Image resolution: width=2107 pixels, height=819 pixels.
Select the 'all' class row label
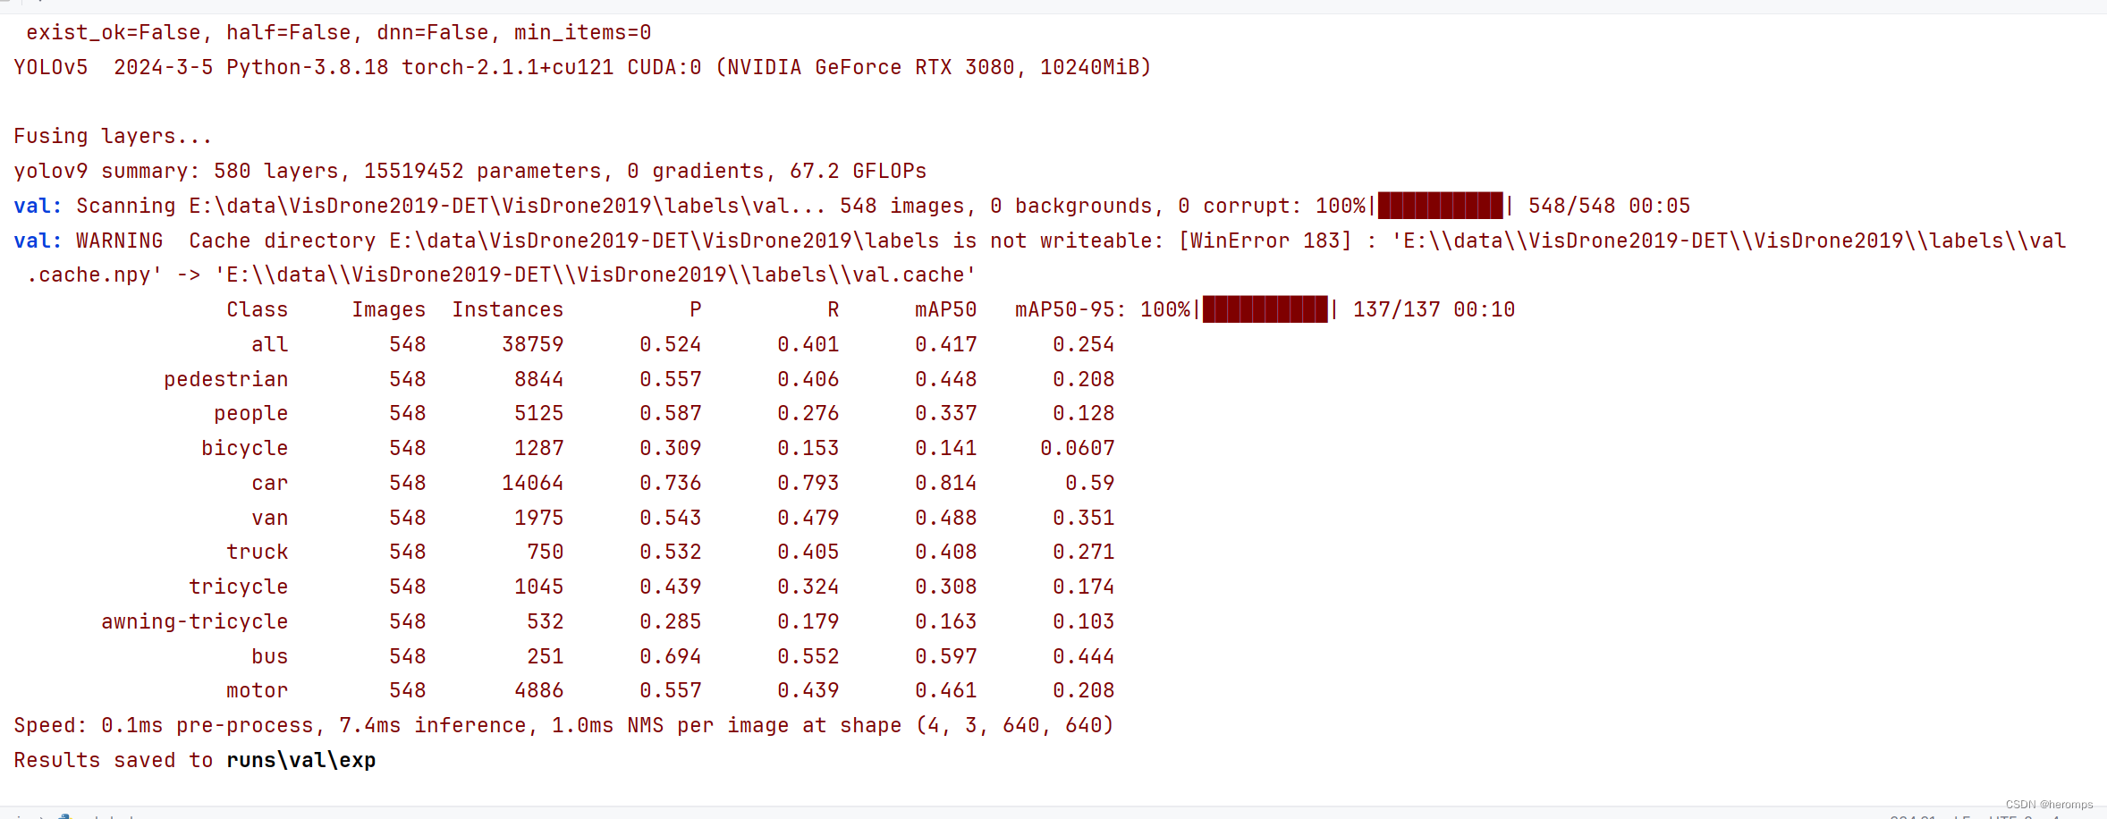[269, 344]
